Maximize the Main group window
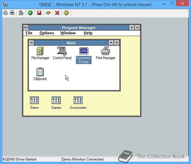 pyautogui.click(x=117, y=43)
